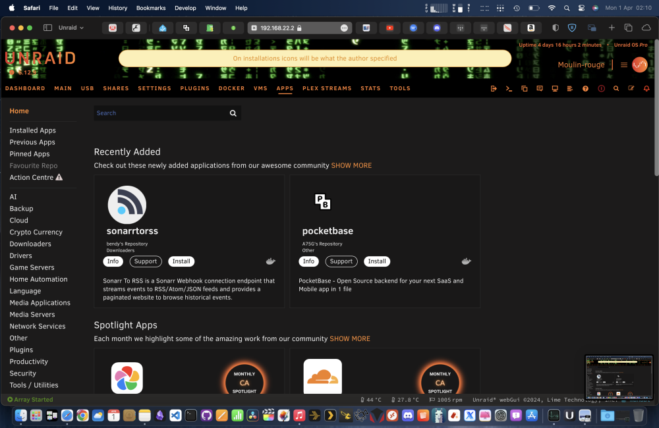Click the Docker whale icon on sonarrtorss card
The height and width of the screenshot is (428, 659).
(x=271, y=261)
